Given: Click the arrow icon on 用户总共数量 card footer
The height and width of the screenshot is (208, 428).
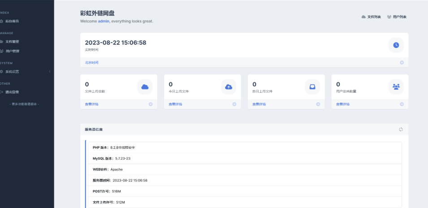Looking at the screenshot, I should 402,104.
